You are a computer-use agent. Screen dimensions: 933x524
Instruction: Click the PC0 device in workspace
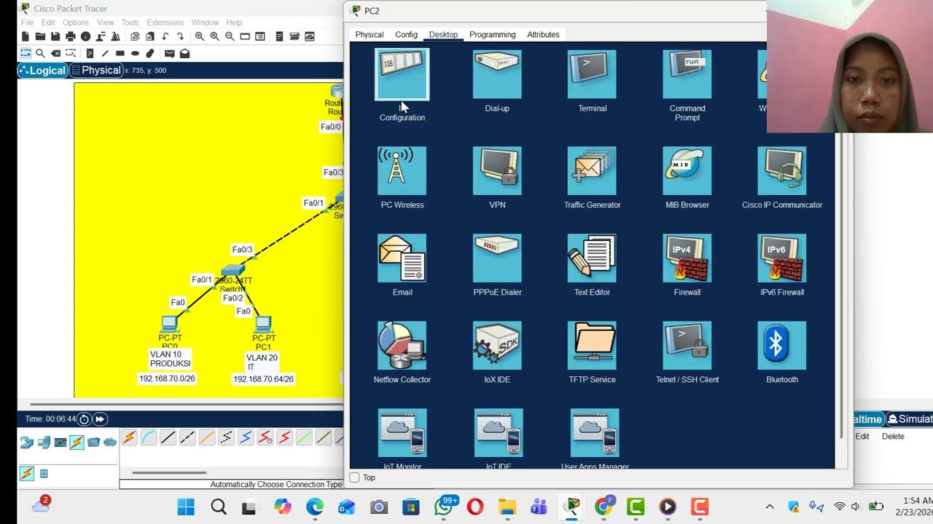pos(170,324)
